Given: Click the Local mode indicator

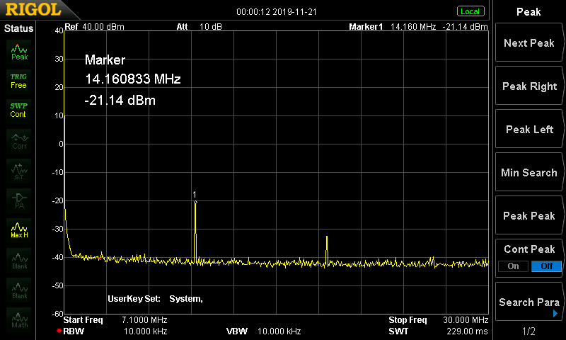Looking at the screenshot, I should click(470, 11).
